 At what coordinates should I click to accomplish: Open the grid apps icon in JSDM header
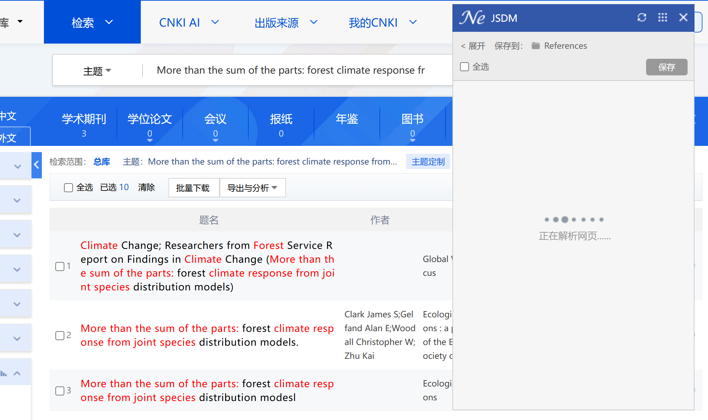click(x=662, y=18)
